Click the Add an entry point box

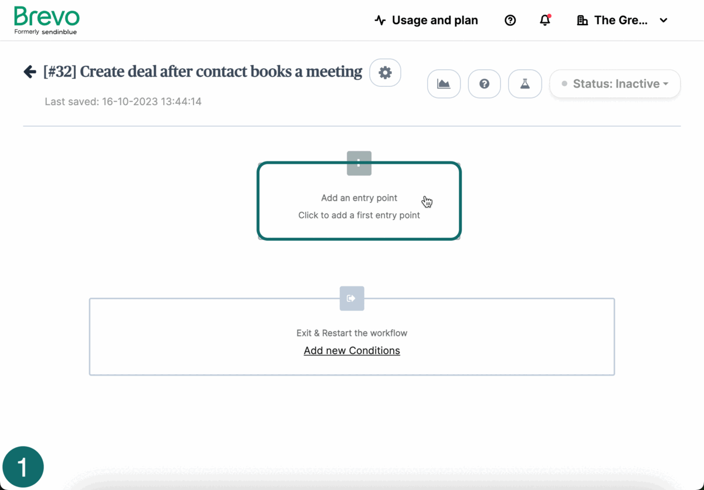(359, 201)
